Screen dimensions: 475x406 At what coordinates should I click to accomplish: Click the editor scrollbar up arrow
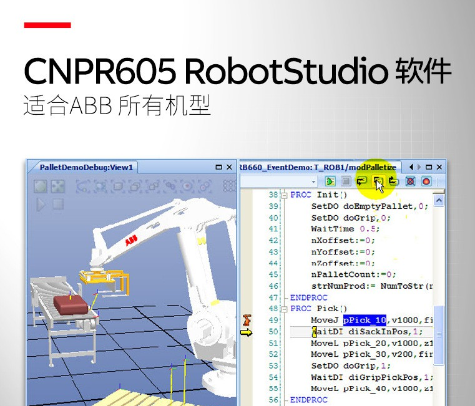click(x=439, y=200)
